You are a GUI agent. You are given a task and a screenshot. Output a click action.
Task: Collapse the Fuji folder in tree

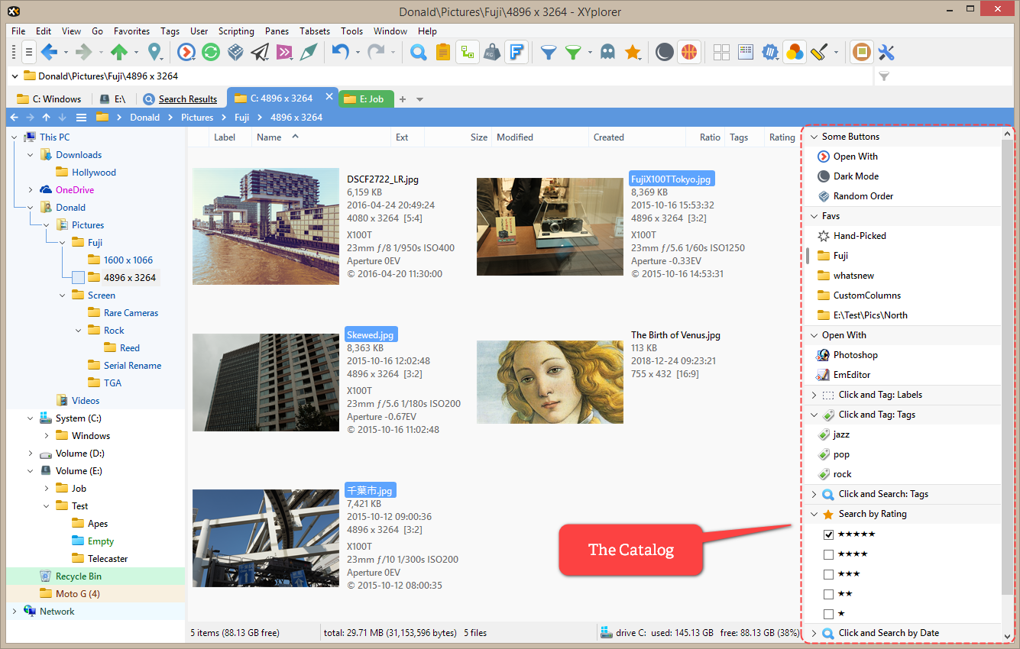tap(63, 243)
